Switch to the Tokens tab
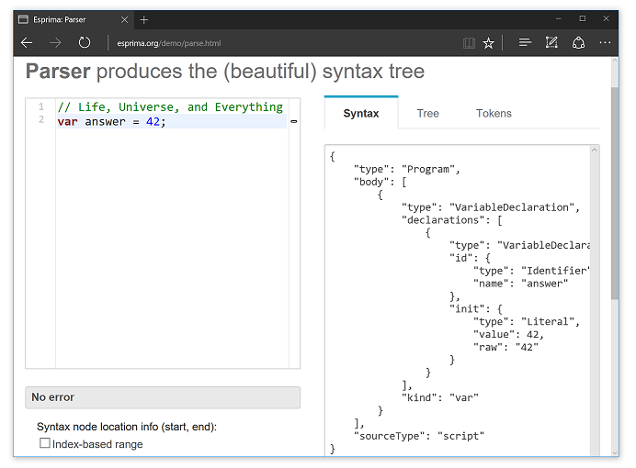636x468 pixels. coord(494,114)
